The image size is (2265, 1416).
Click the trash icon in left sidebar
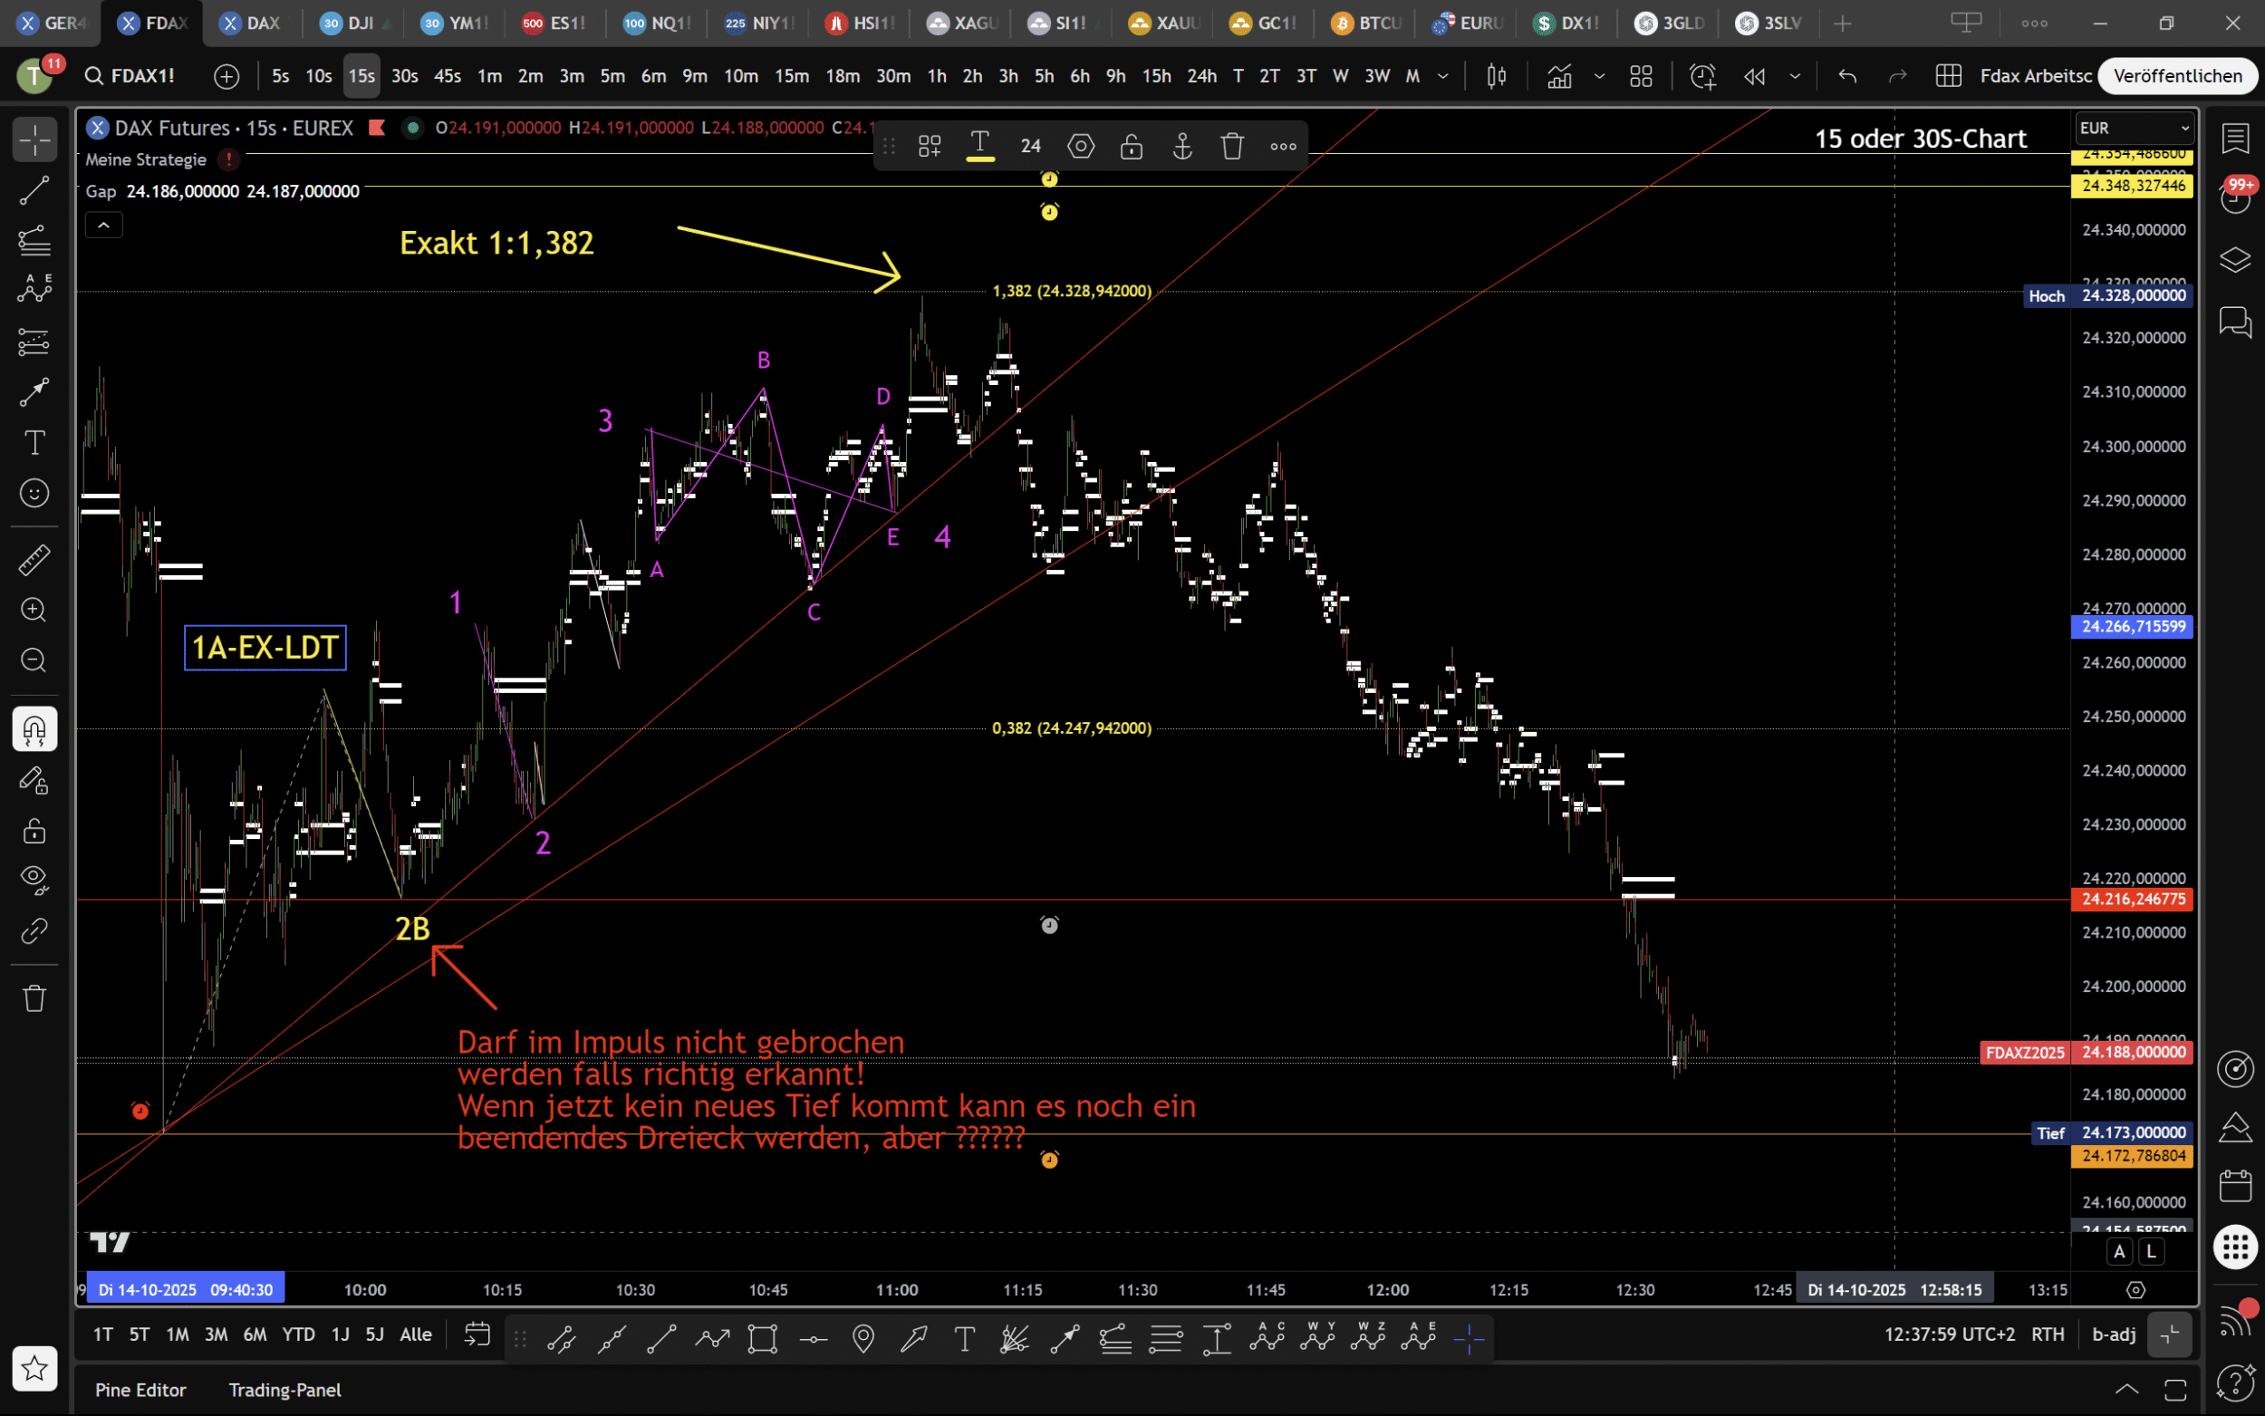(34, 998)
